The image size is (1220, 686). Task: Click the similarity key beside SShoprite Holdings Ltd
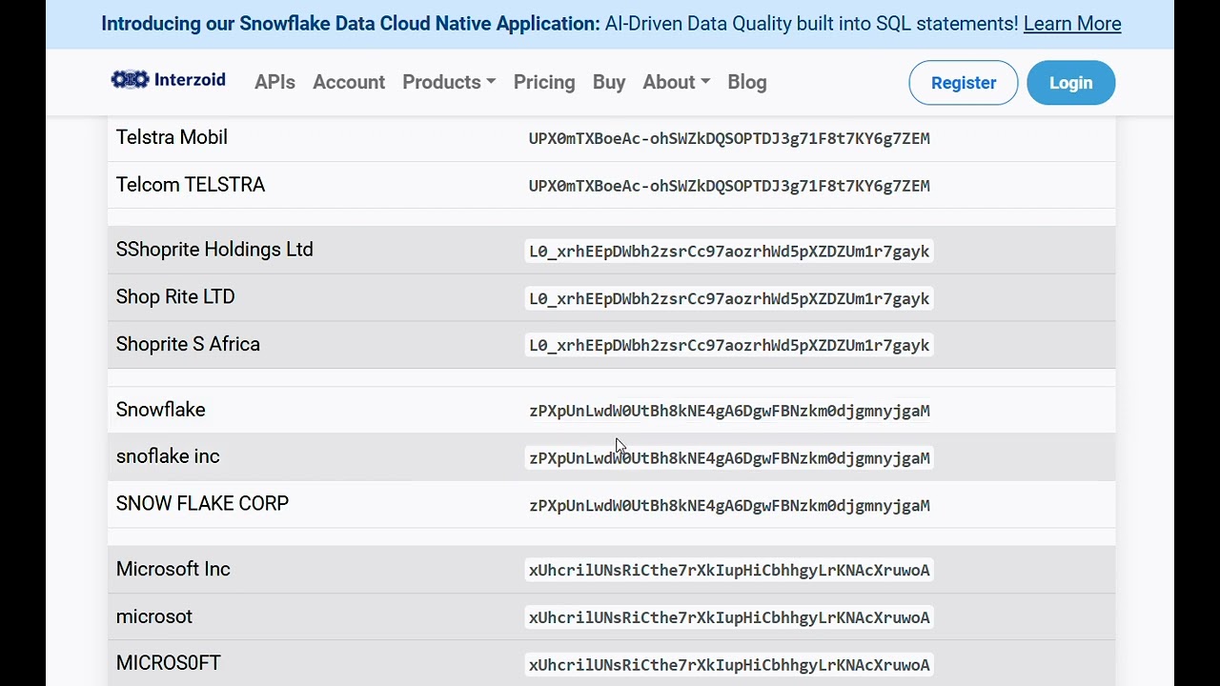click(x=729, y=252)
